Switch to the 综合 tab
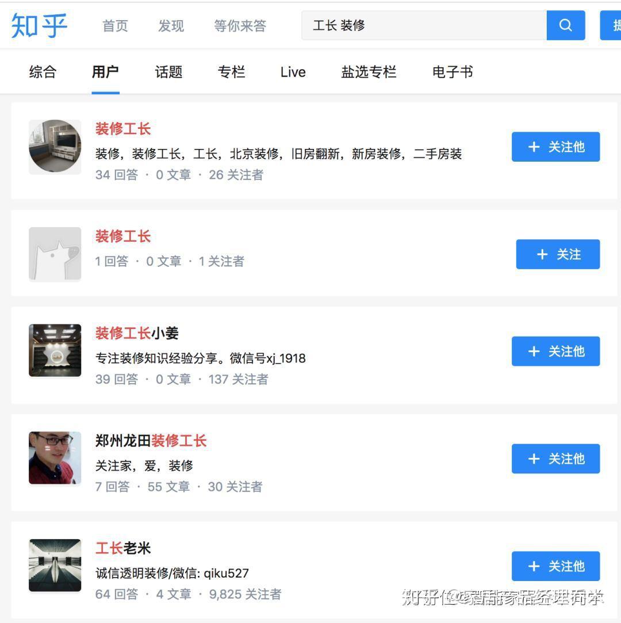 (43, 72)
